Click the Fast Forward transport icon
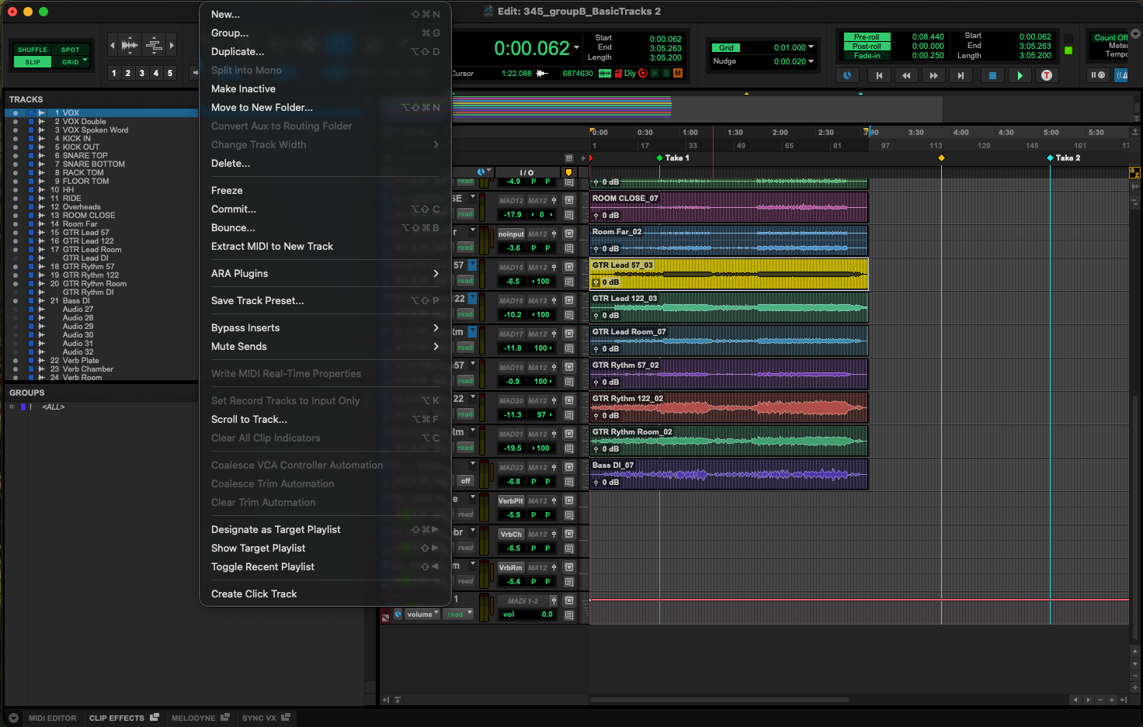The image size is (1143, 727). pyautogui.click(x=933, y=75)
